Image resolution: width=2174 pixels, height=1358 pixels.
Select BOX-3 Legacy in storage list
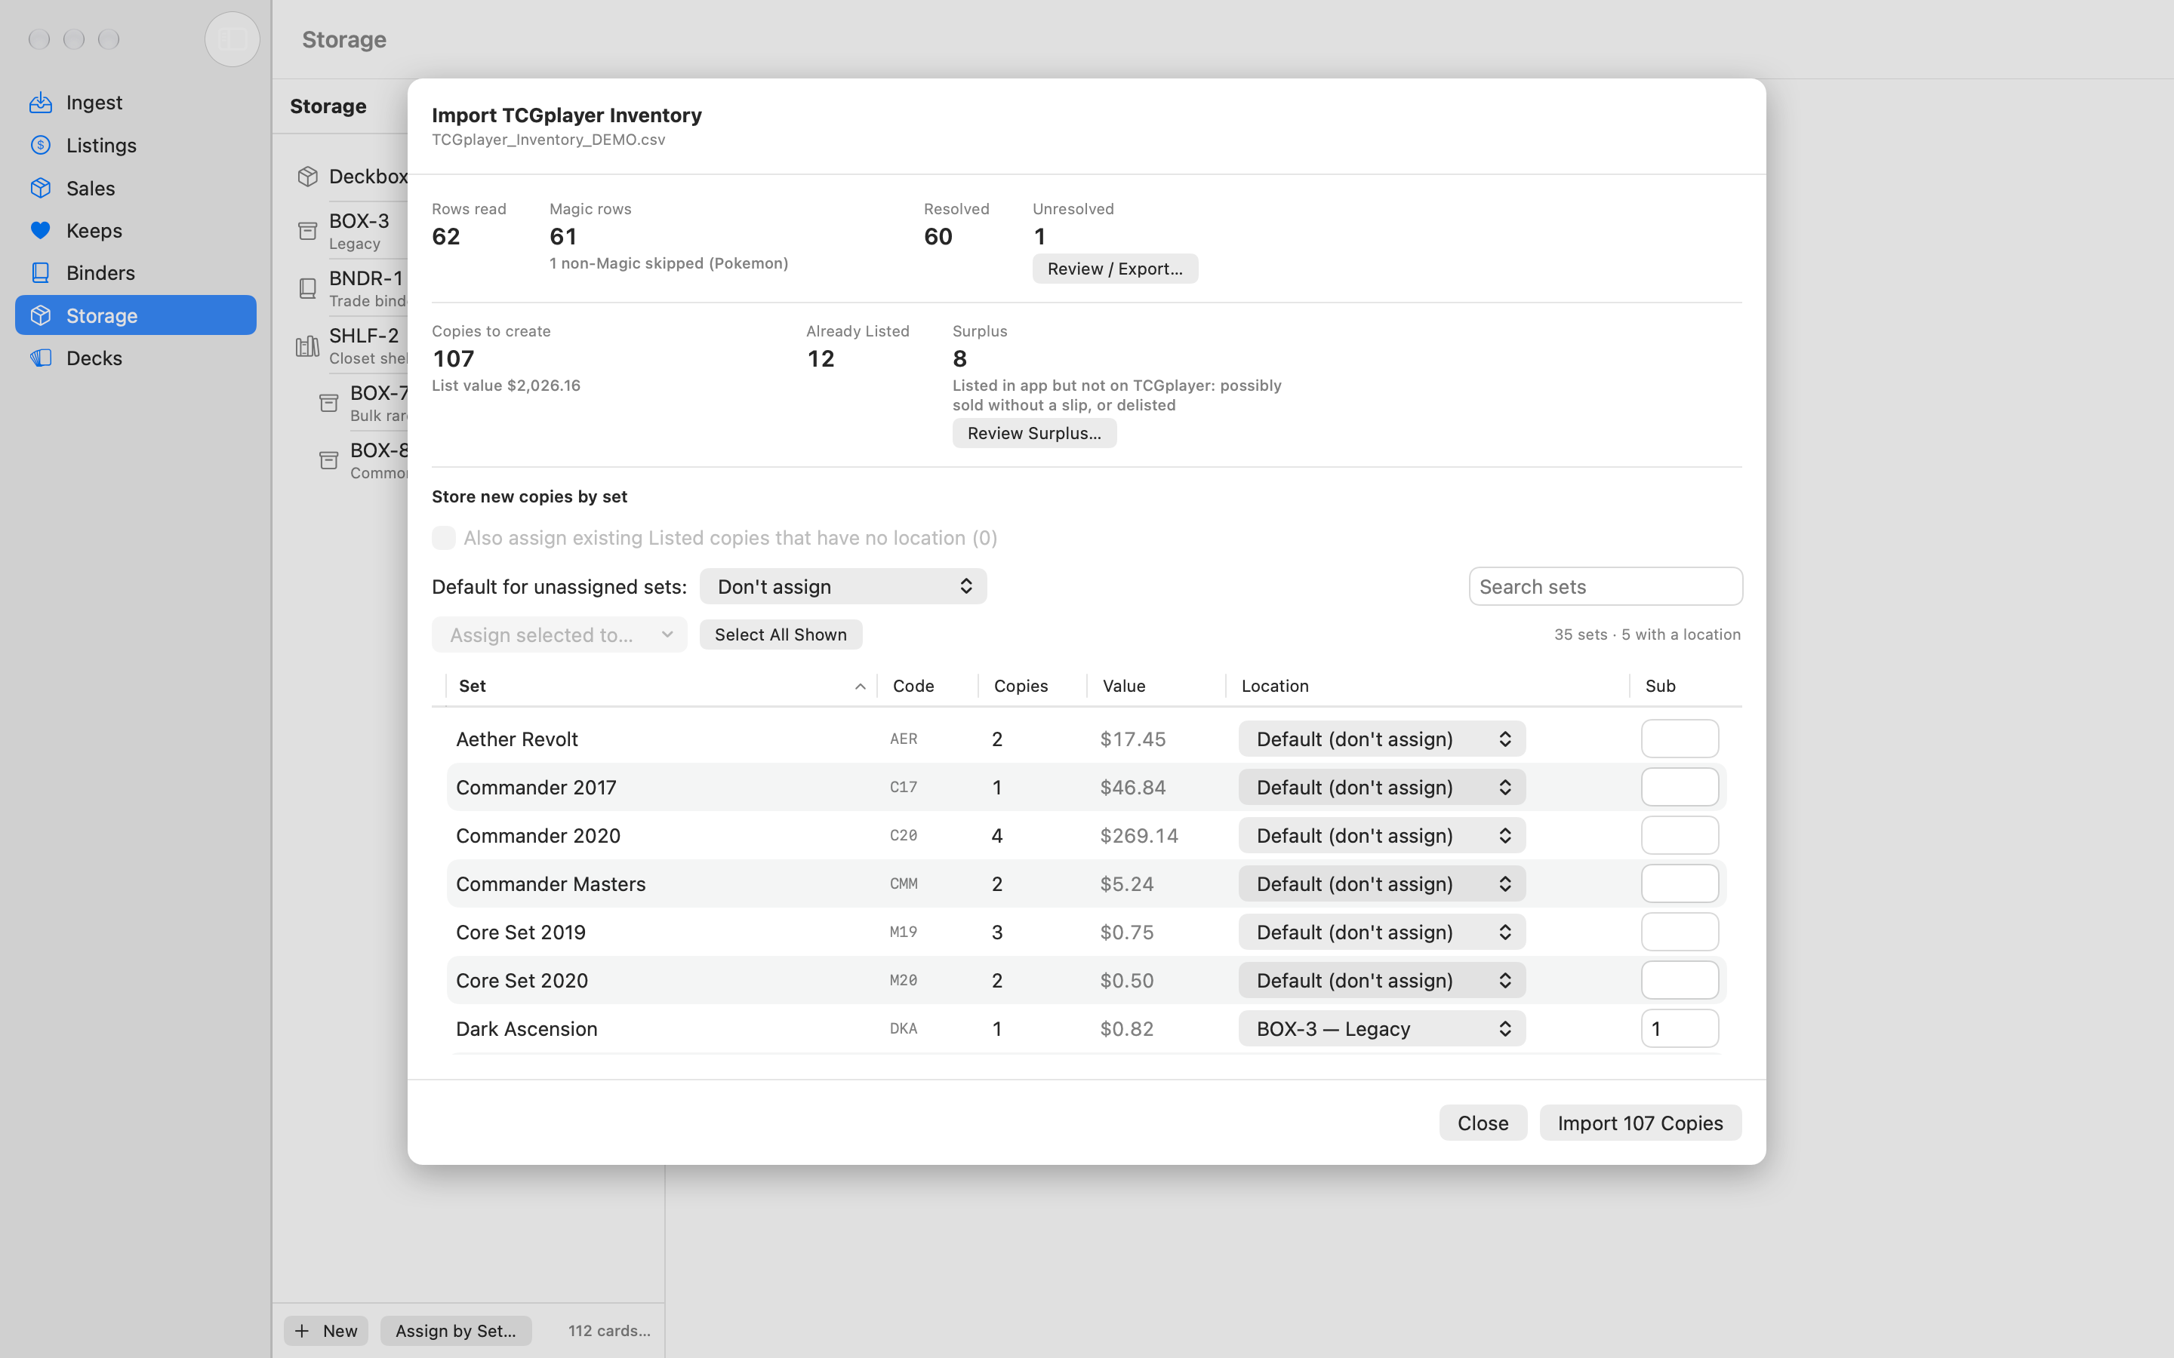click(353, 231)
